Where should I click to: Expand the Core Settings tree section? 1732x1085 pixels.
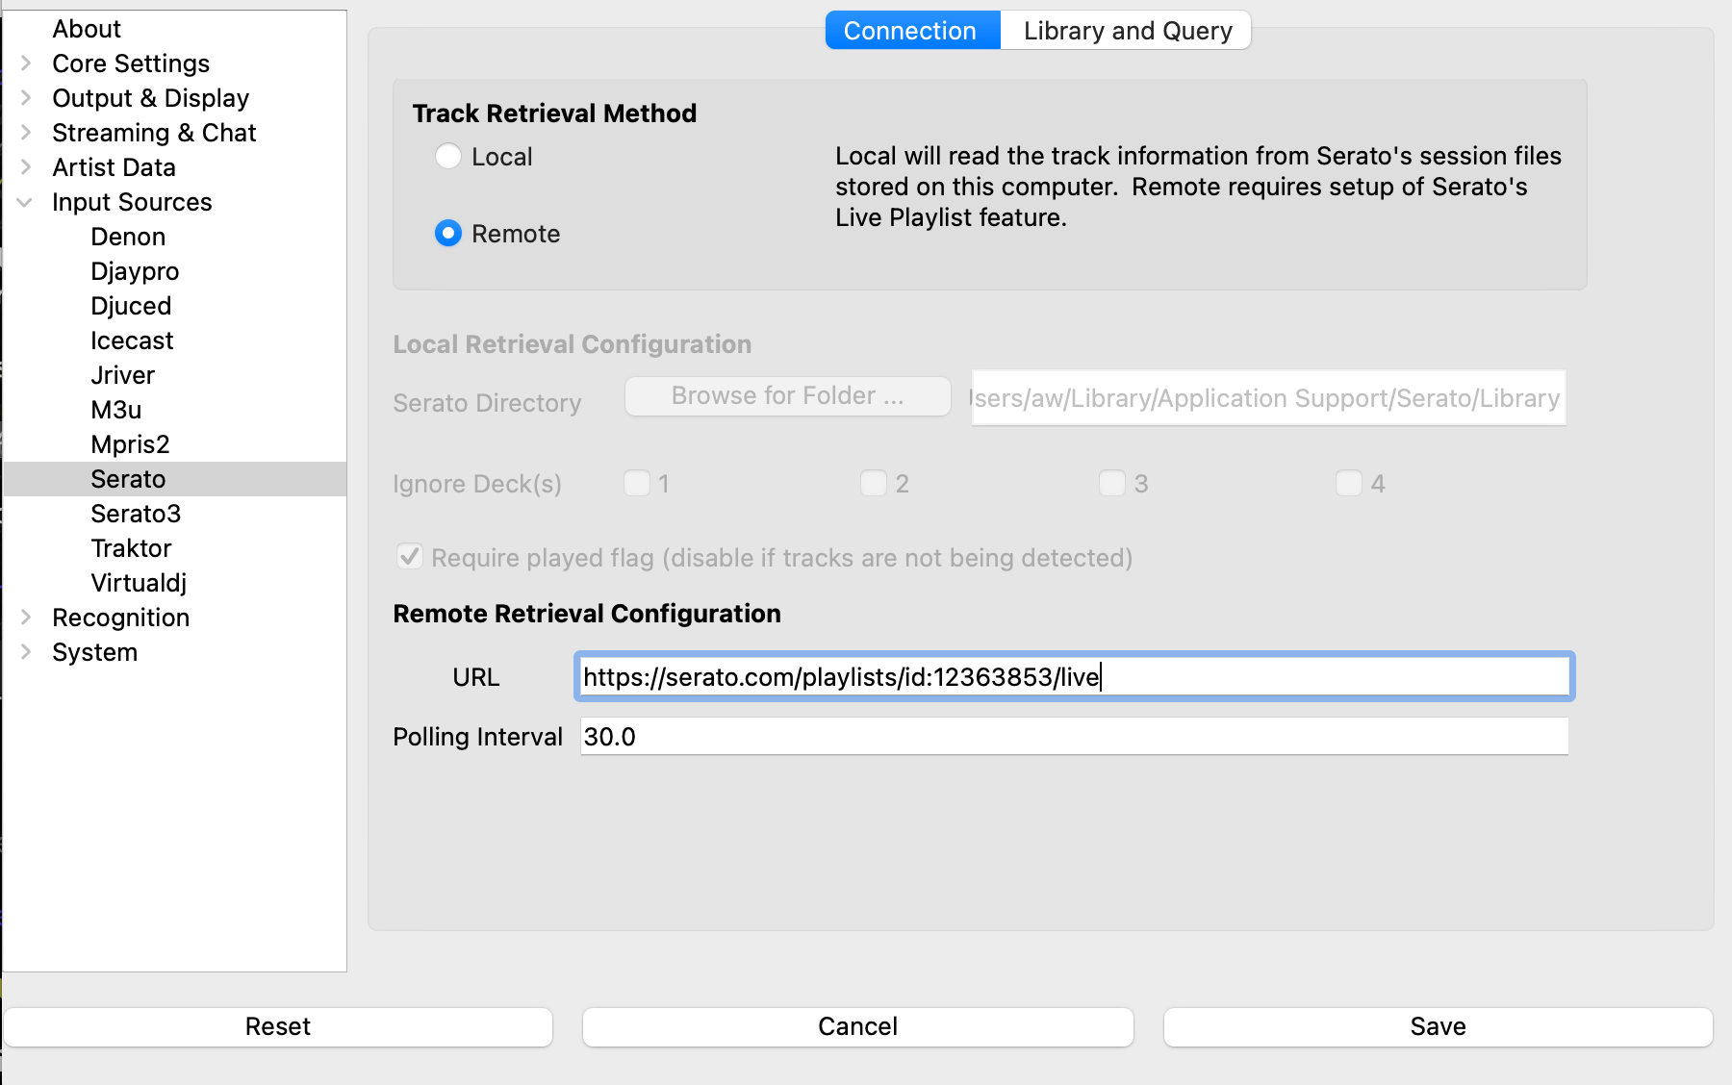pyautogui.click(x=26, y=63)
